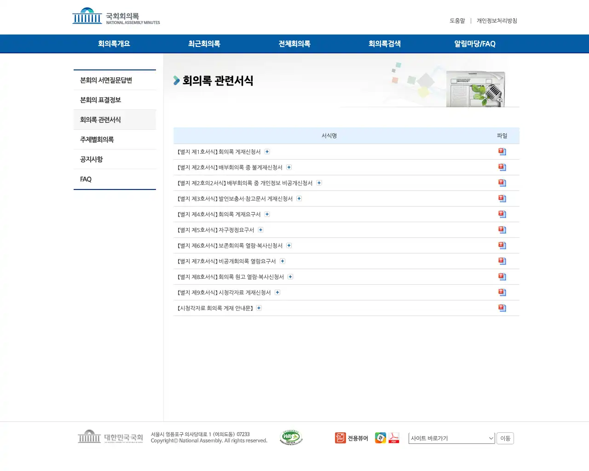The image size is (589, 471).
Task: Open the 도움말 link
Action: 457,21
